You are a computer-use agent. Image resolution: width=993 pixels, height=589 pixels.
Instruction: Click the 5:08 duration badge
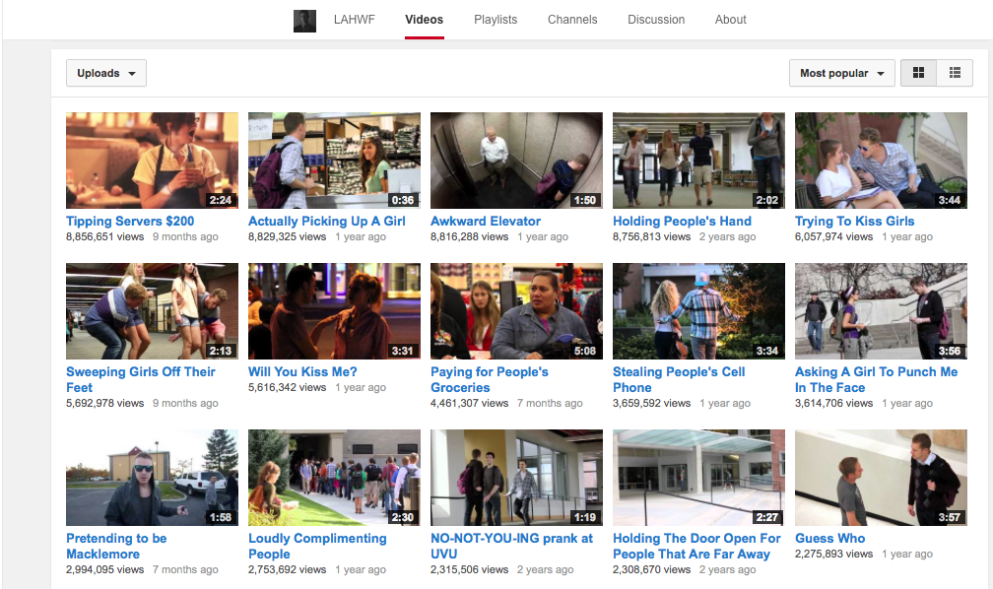point(585,351)
